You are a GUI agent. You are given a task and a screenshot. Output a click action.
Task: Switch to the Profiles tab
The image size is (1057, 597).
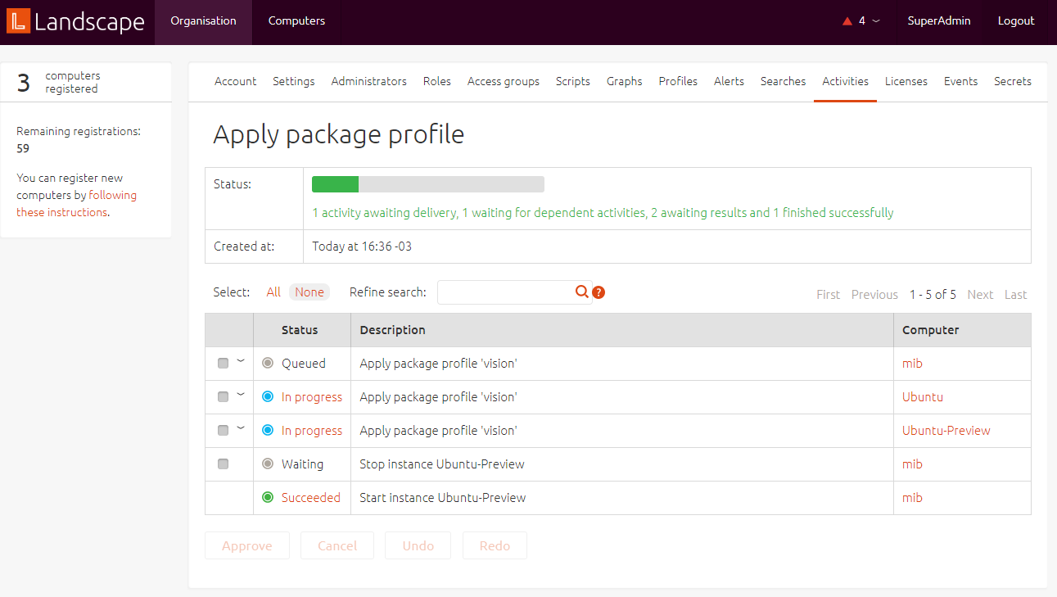(678, 81)
